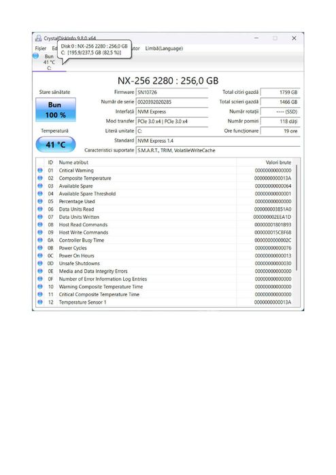Select the Data Units Read attribute text
The height and width of the screenshot is (475, 336).
[76, 209]
